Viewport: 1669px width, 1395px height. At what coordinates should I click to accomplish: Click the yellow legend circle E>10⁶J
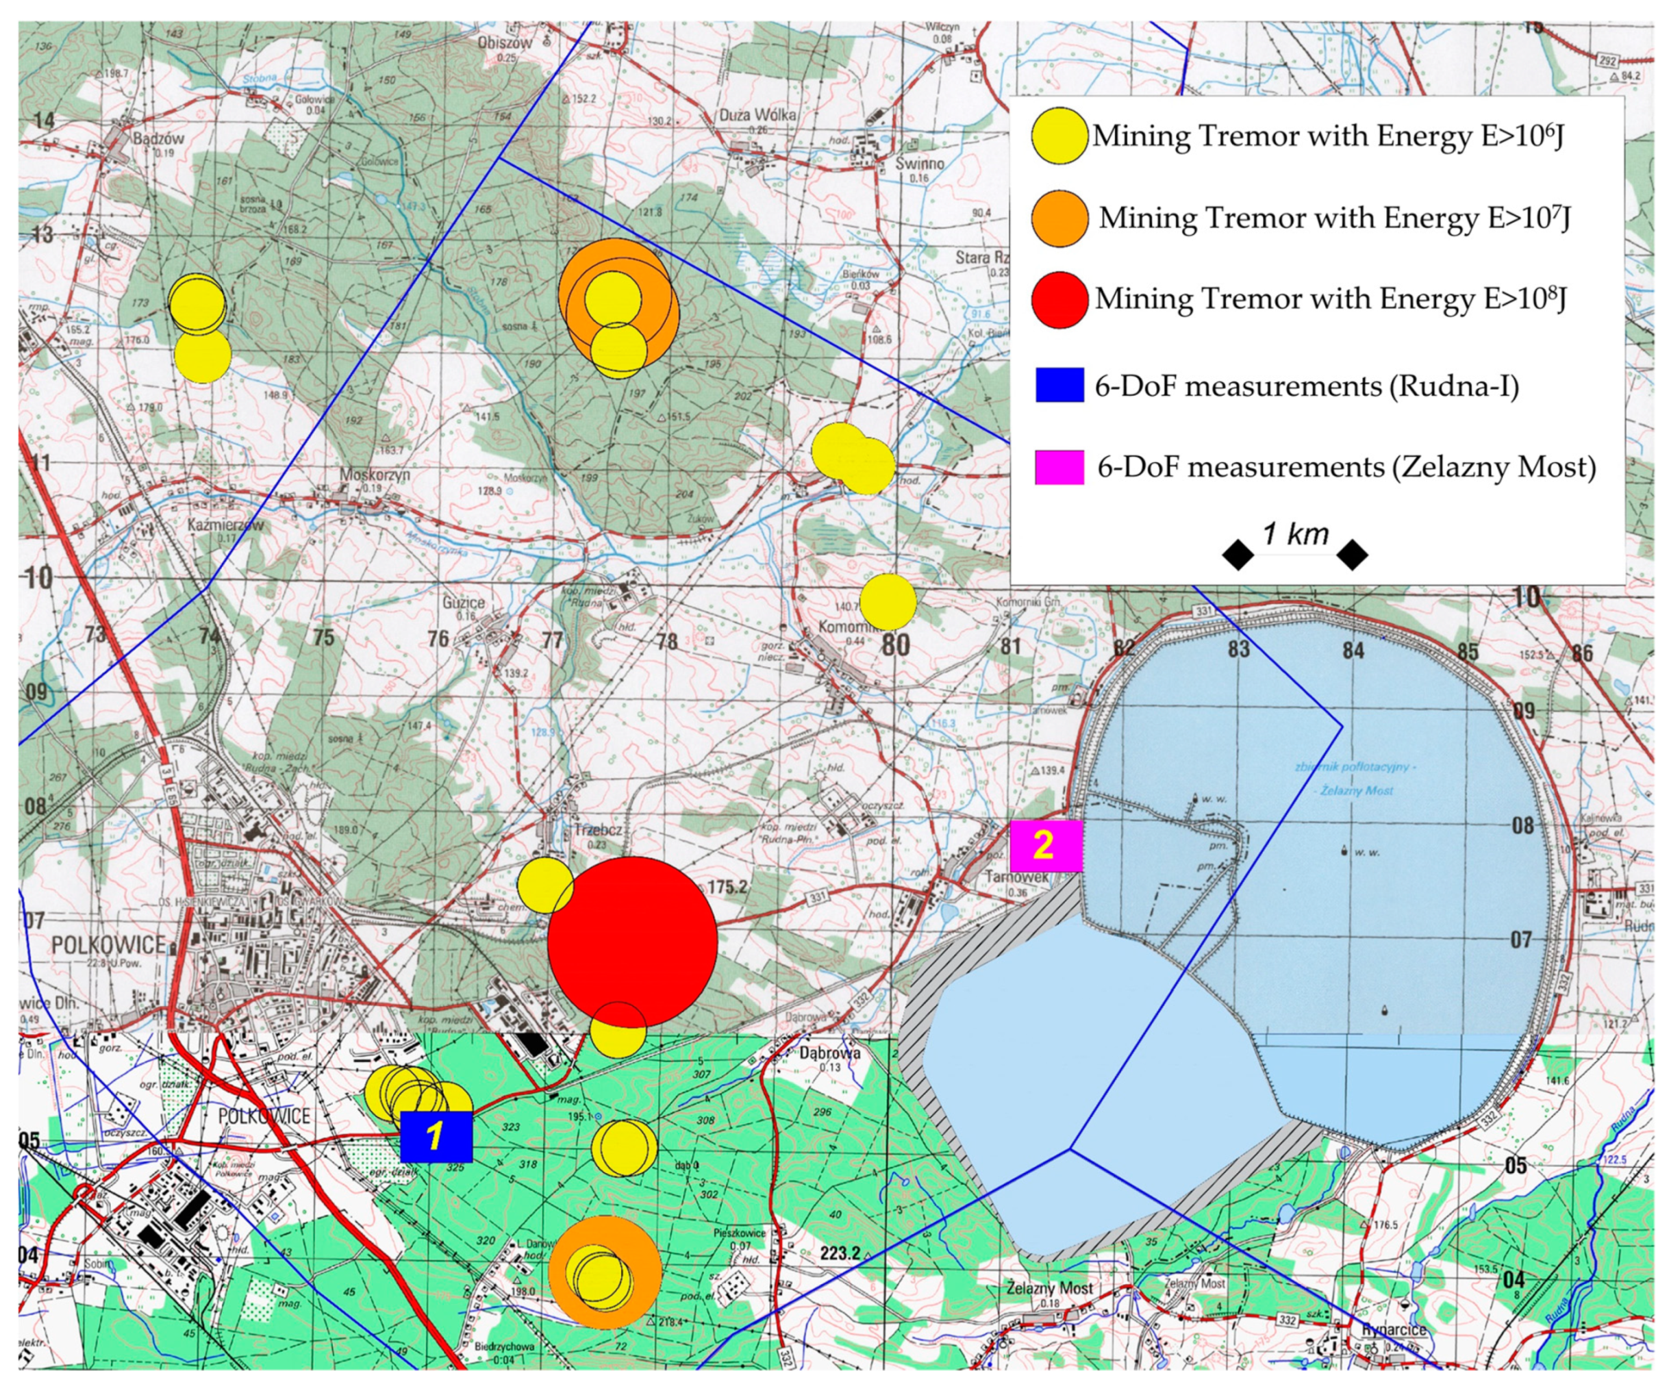(x=1059, y=137)
